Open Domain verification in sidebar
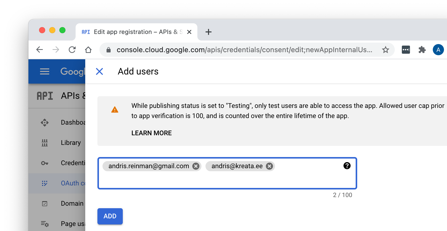 coord(72,203)
